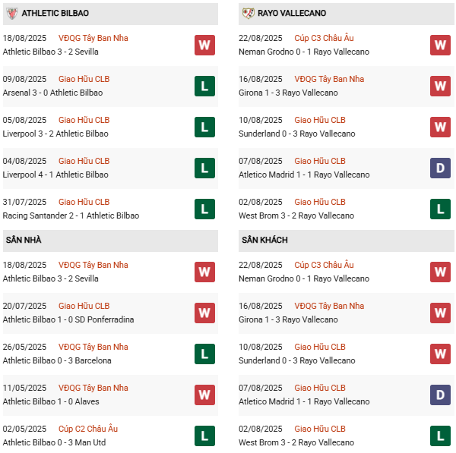The width and height of the screenshot is (456, 453).
Task: Click L badge beside Athletic Bilbao 0-3 Barcelona
Action: click(204, 354)
